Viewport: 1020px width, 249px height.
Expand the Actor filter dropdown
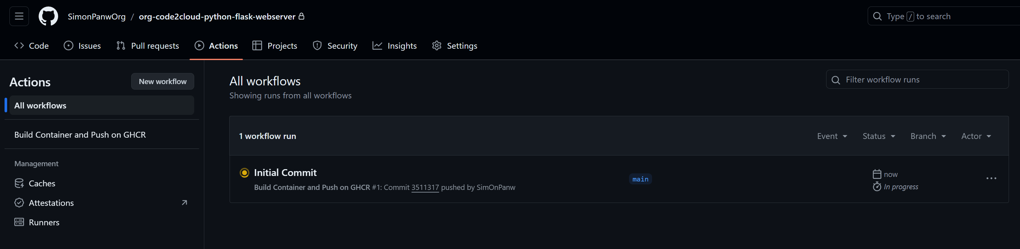[976, 136]
